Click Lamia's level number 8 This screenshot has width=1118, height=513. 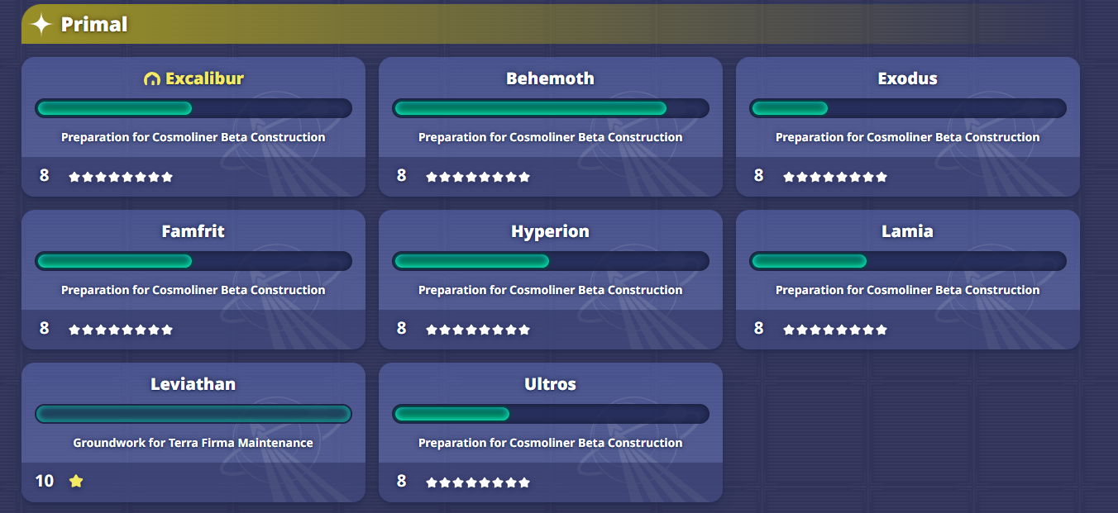[759, 328]
